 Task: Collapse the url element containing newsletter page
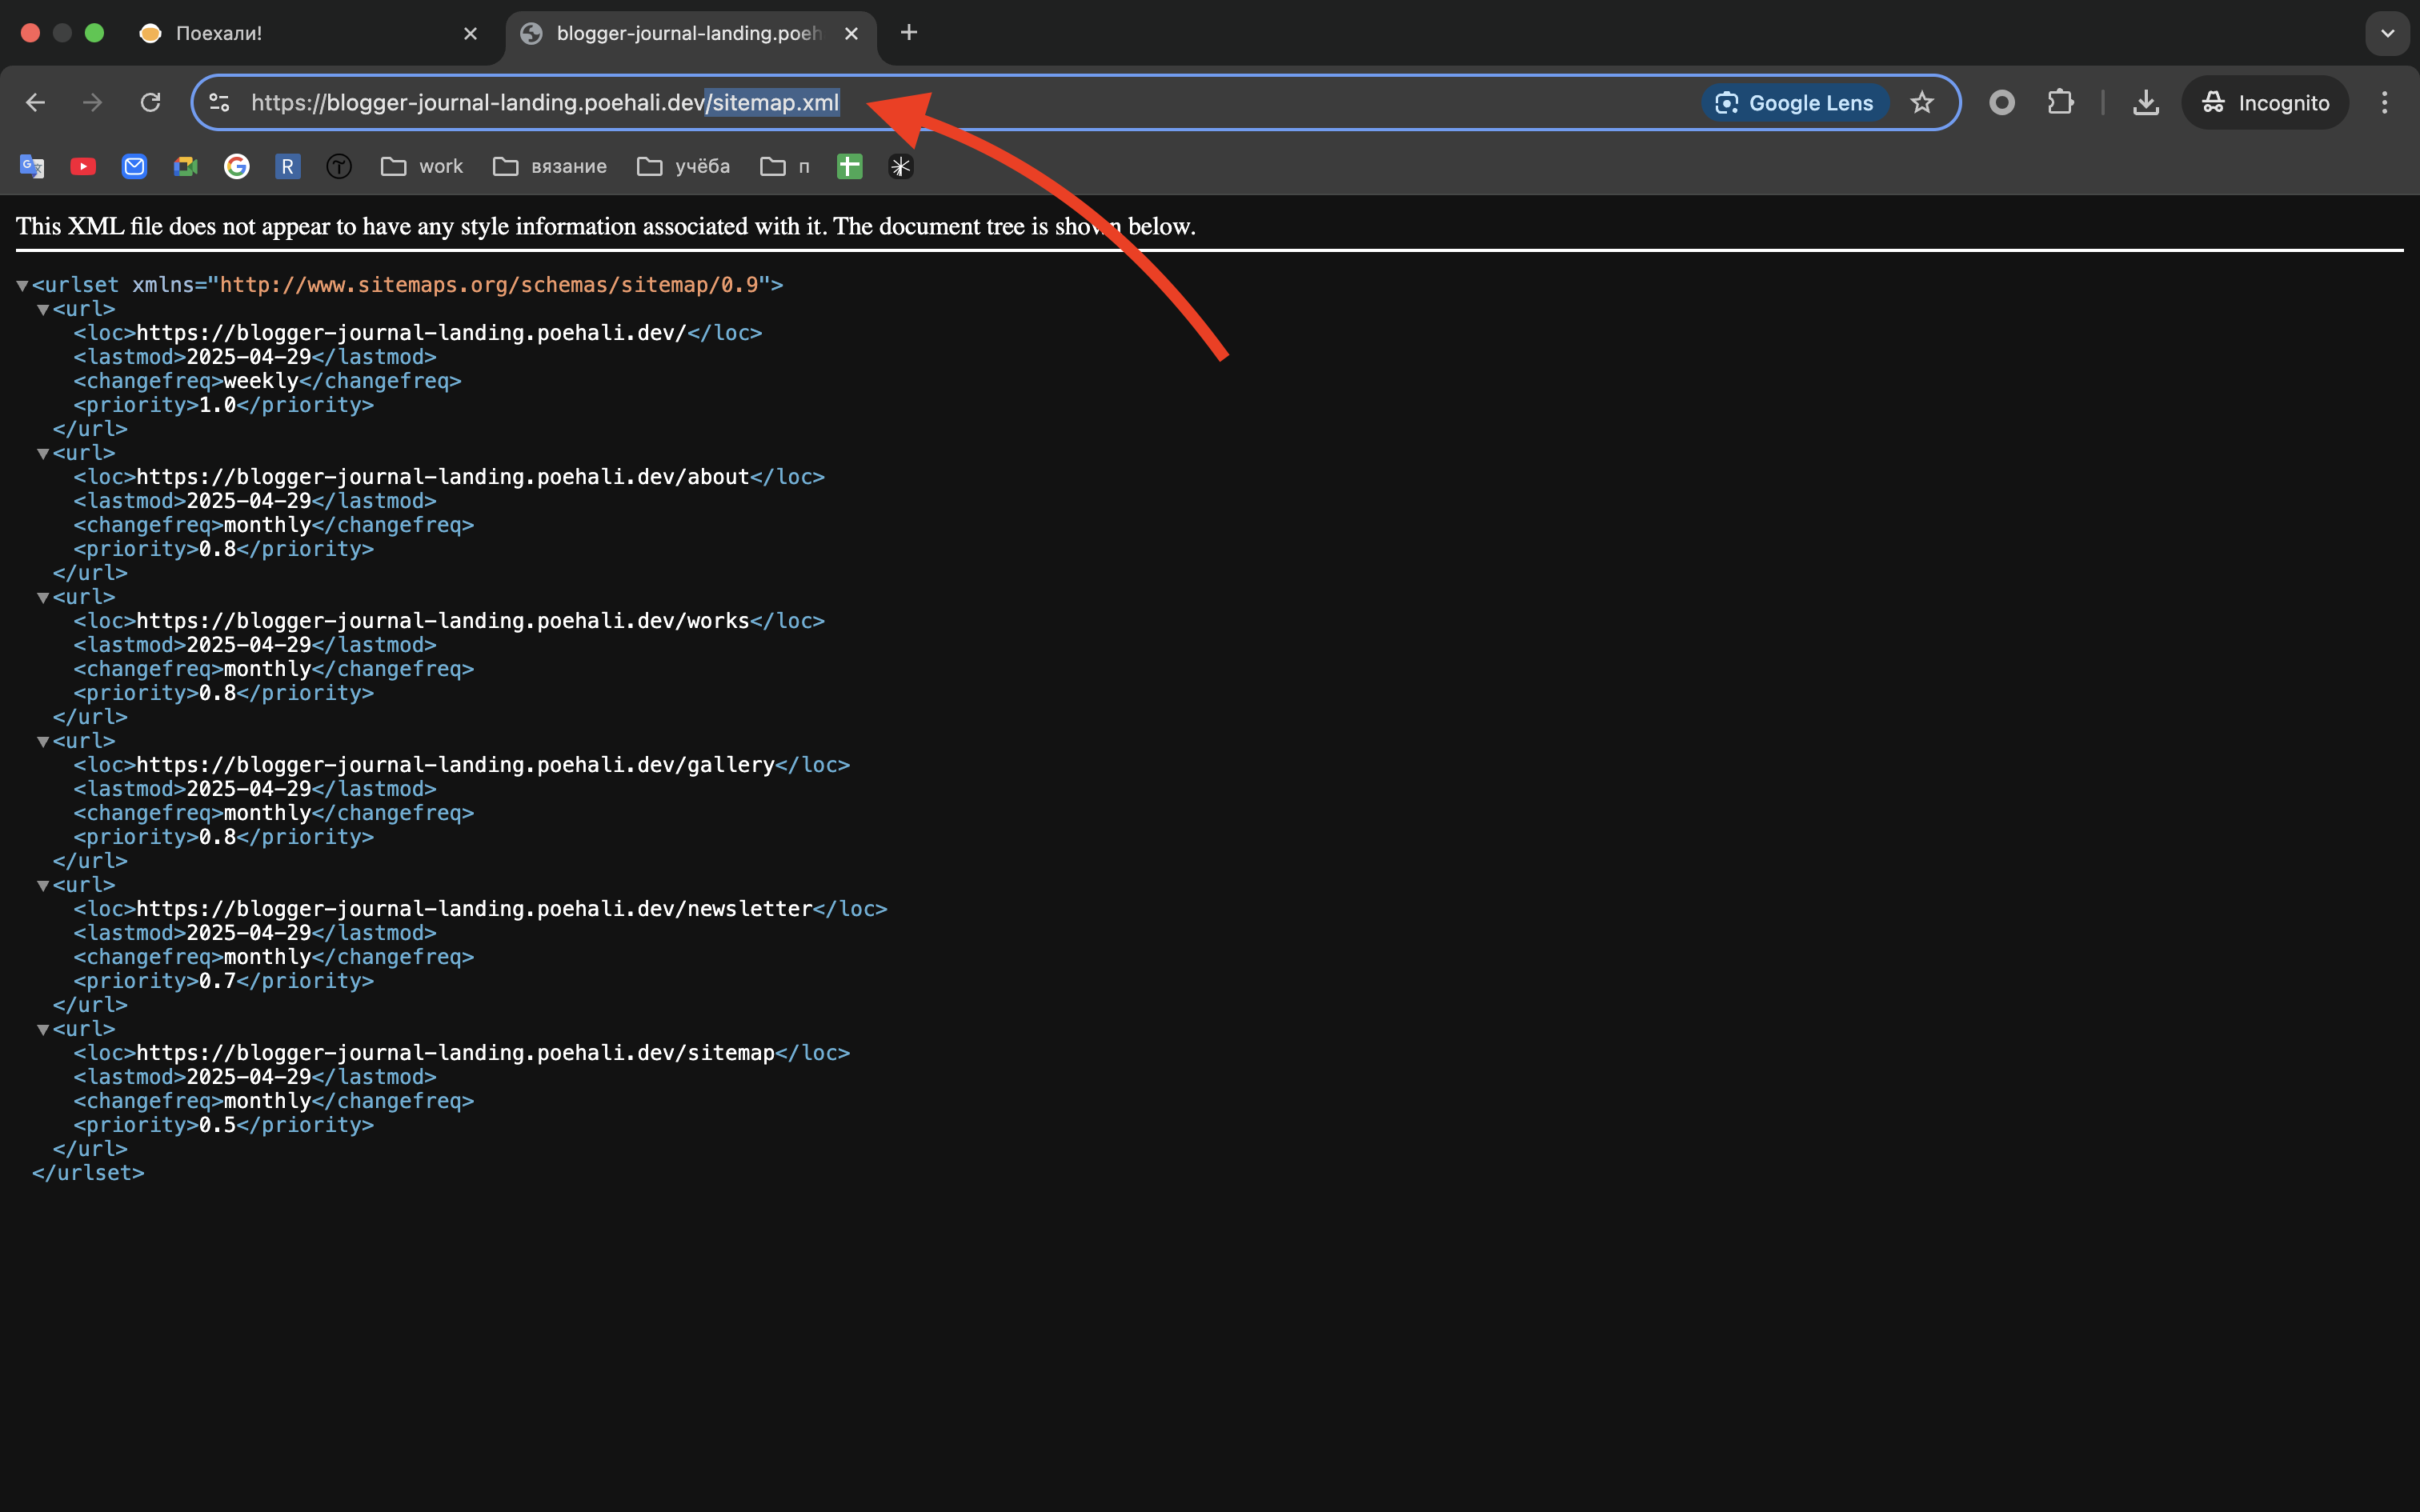(43, 884)
